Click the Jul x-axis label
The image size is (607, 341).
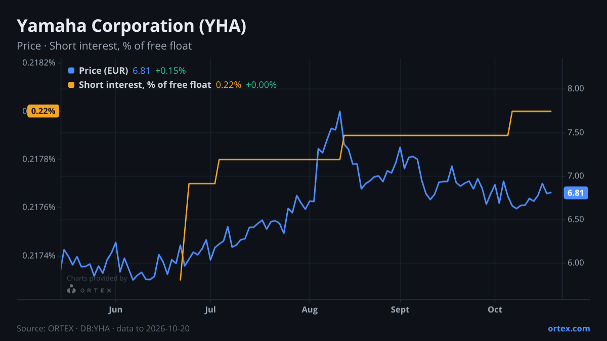pyautogui.click(x=211, y=310)
